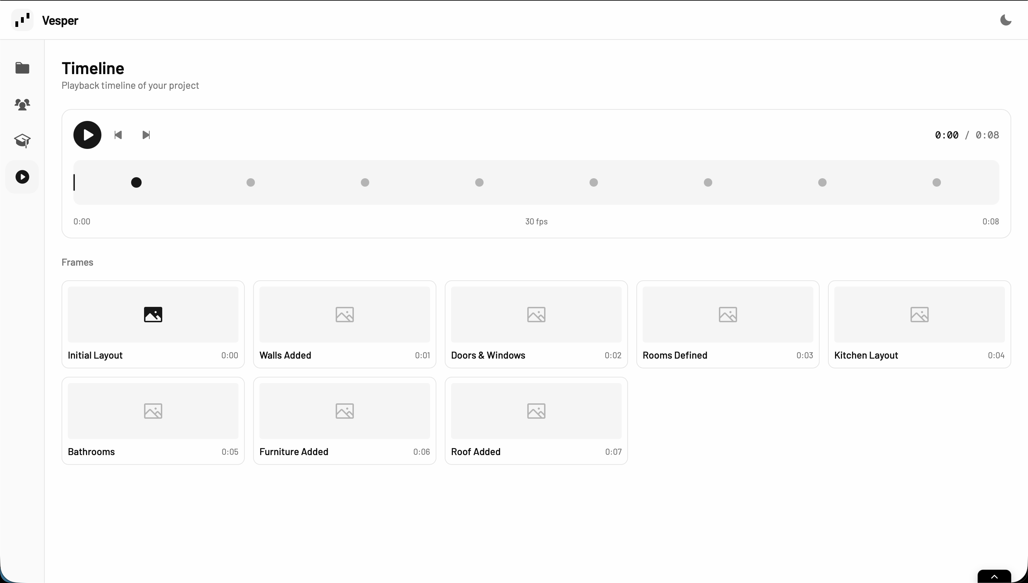Image resolution: width=1028 pixels, height=583 pixels.
Task: Skip to the next frame
Action: coord(146,135)
